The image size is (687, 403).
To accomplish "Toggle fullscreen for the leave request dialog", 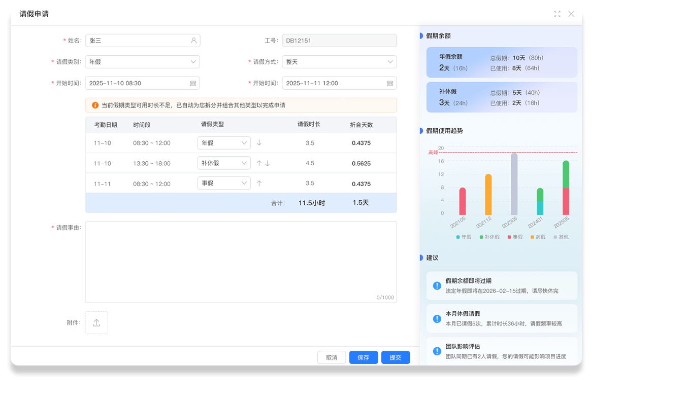I will pyautogui.click(x=557, y=14).
